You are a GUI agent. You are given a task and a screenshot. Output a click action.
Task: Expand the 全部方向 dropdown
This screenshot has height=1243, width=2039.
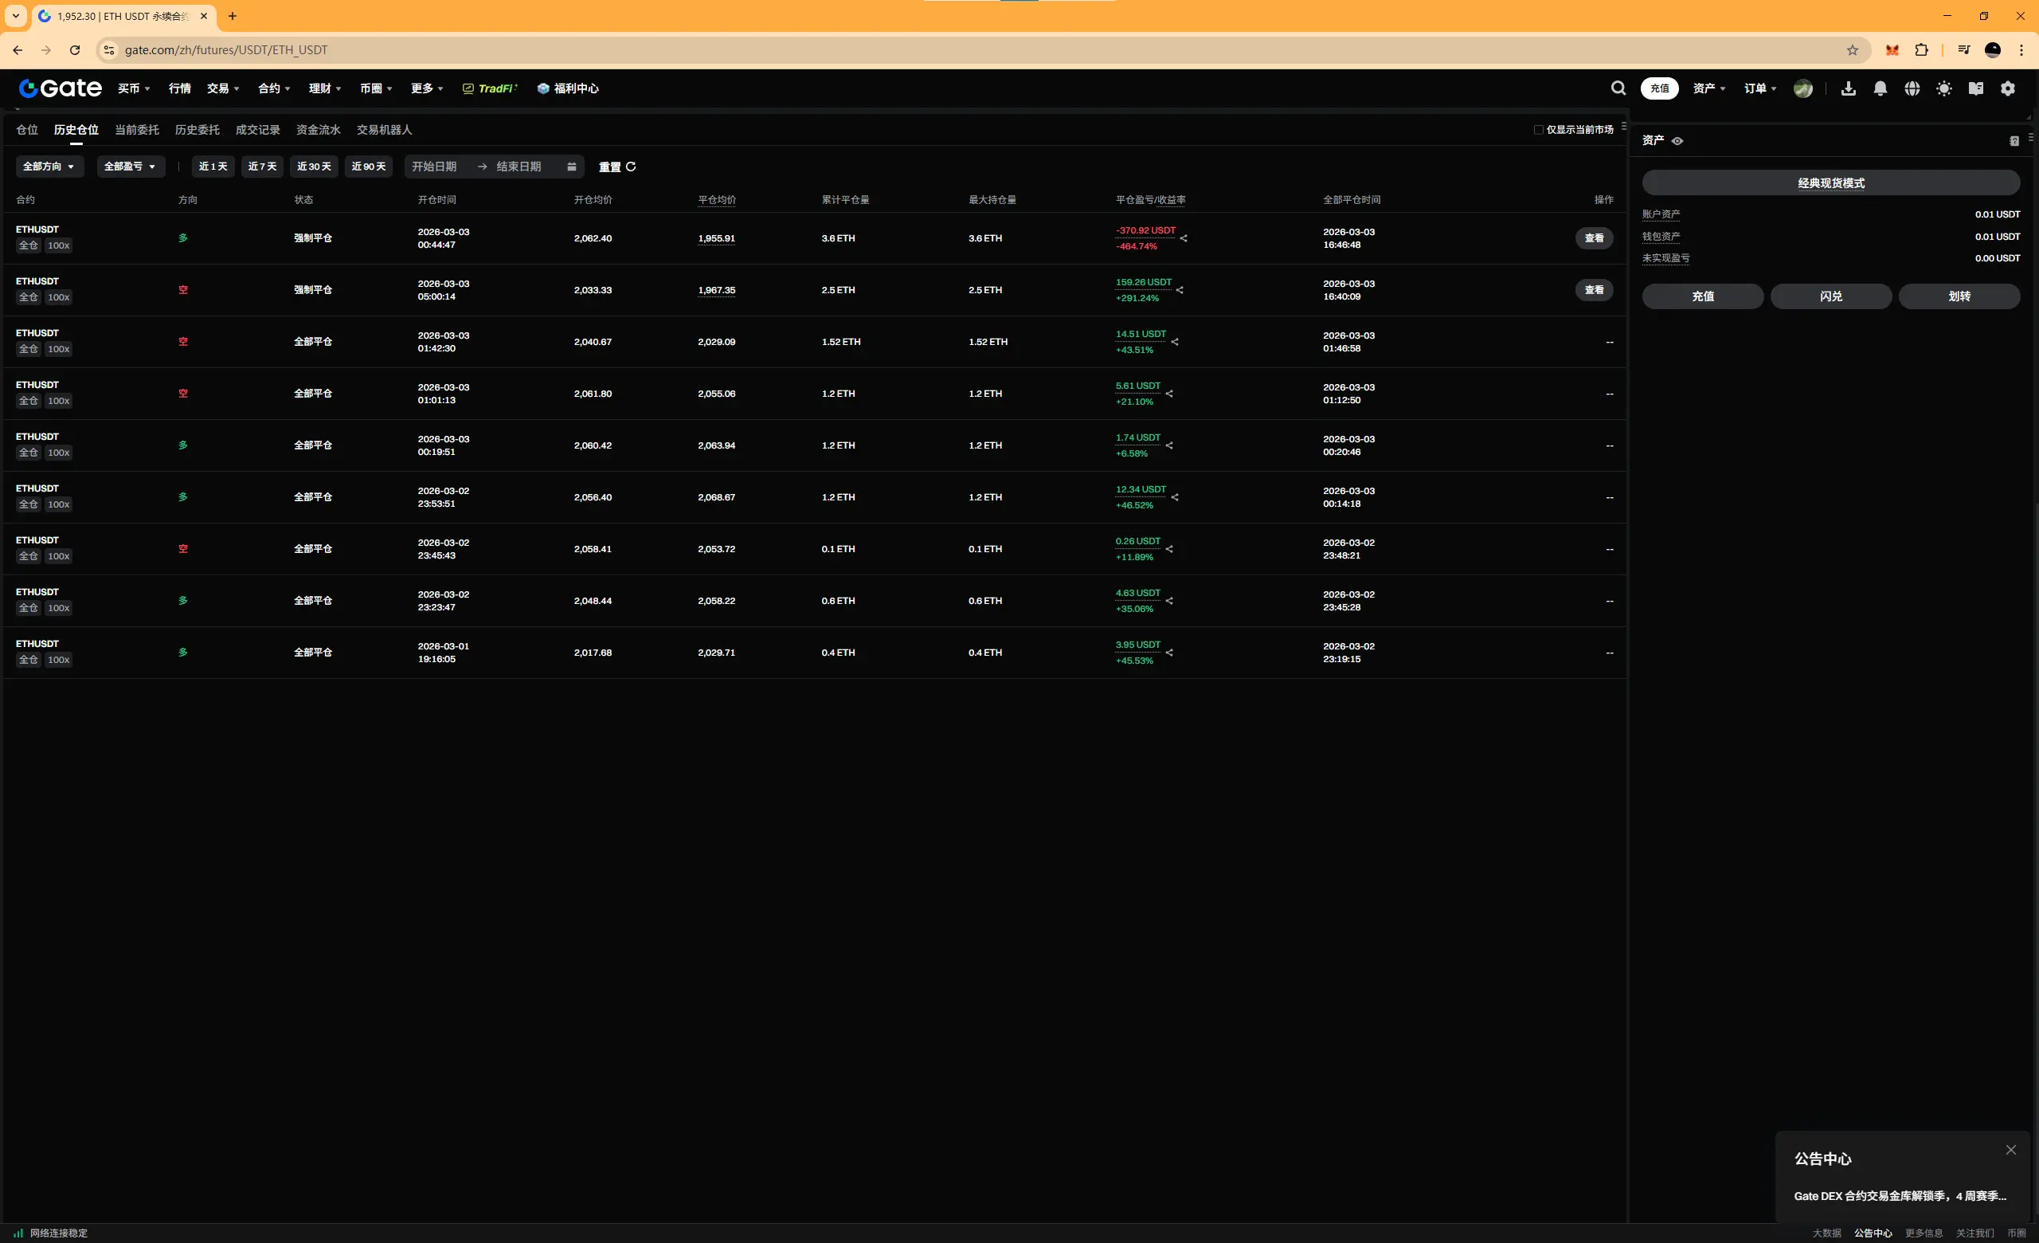pos(49,167)
